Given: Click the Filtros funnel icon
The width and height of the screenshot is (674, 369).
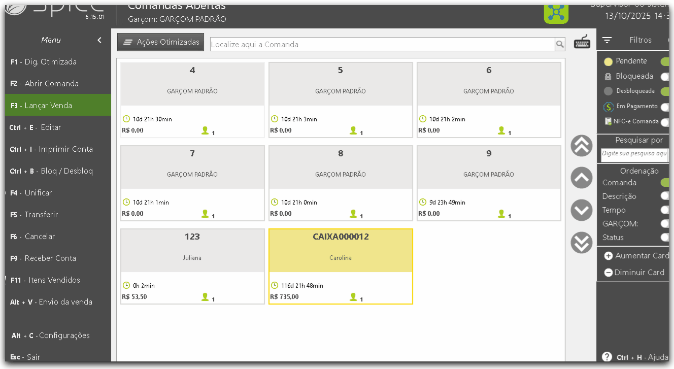Looking at the screenshot, I should click(607, 40).
